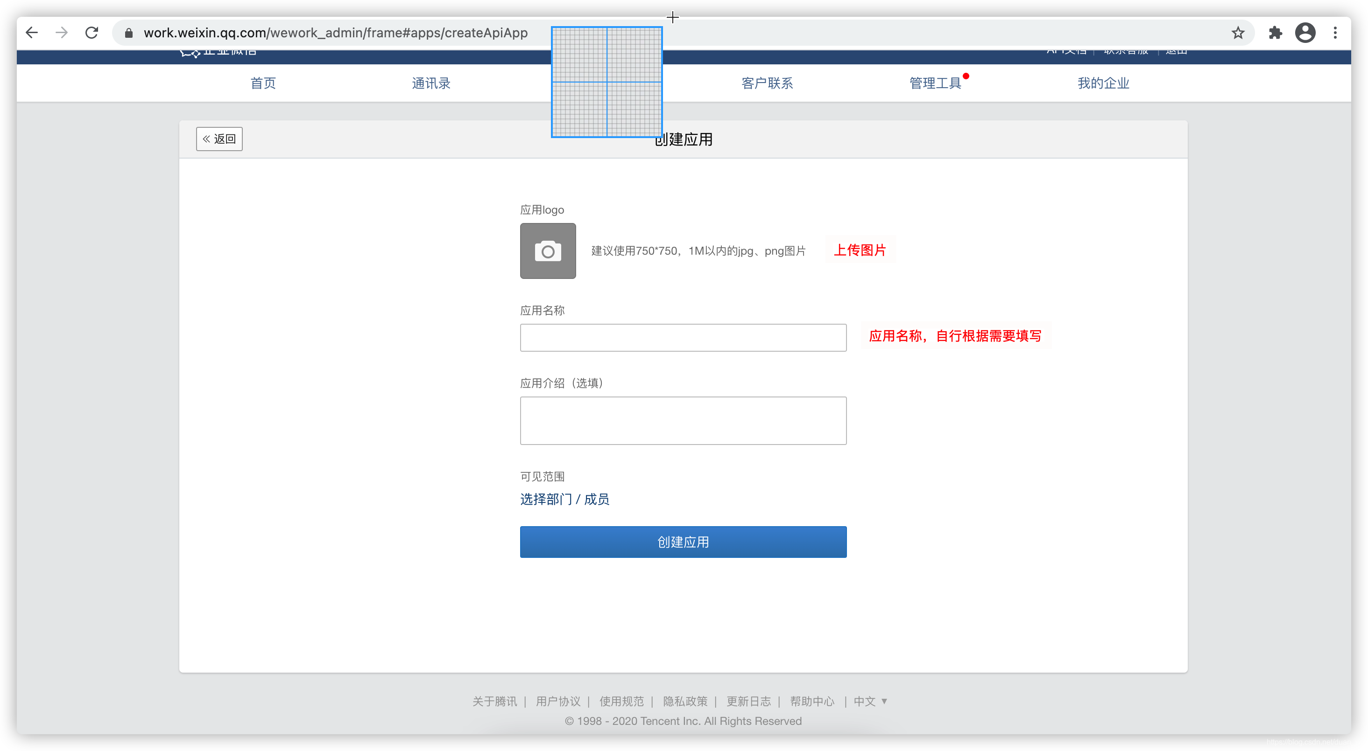Viewport: 1368px width, 751px height.
Task: Open the extensions puzzle icon
Action: pos(1275,33)
